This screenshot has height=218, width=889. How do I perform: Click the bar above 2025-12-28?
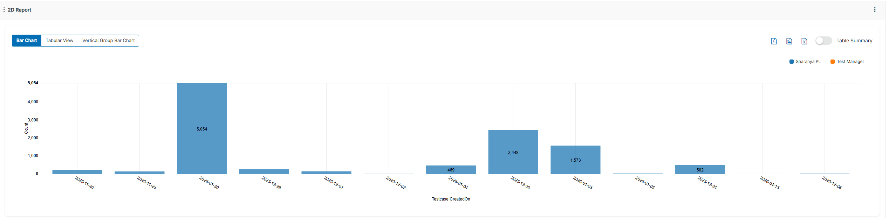(x=264, y=171)
